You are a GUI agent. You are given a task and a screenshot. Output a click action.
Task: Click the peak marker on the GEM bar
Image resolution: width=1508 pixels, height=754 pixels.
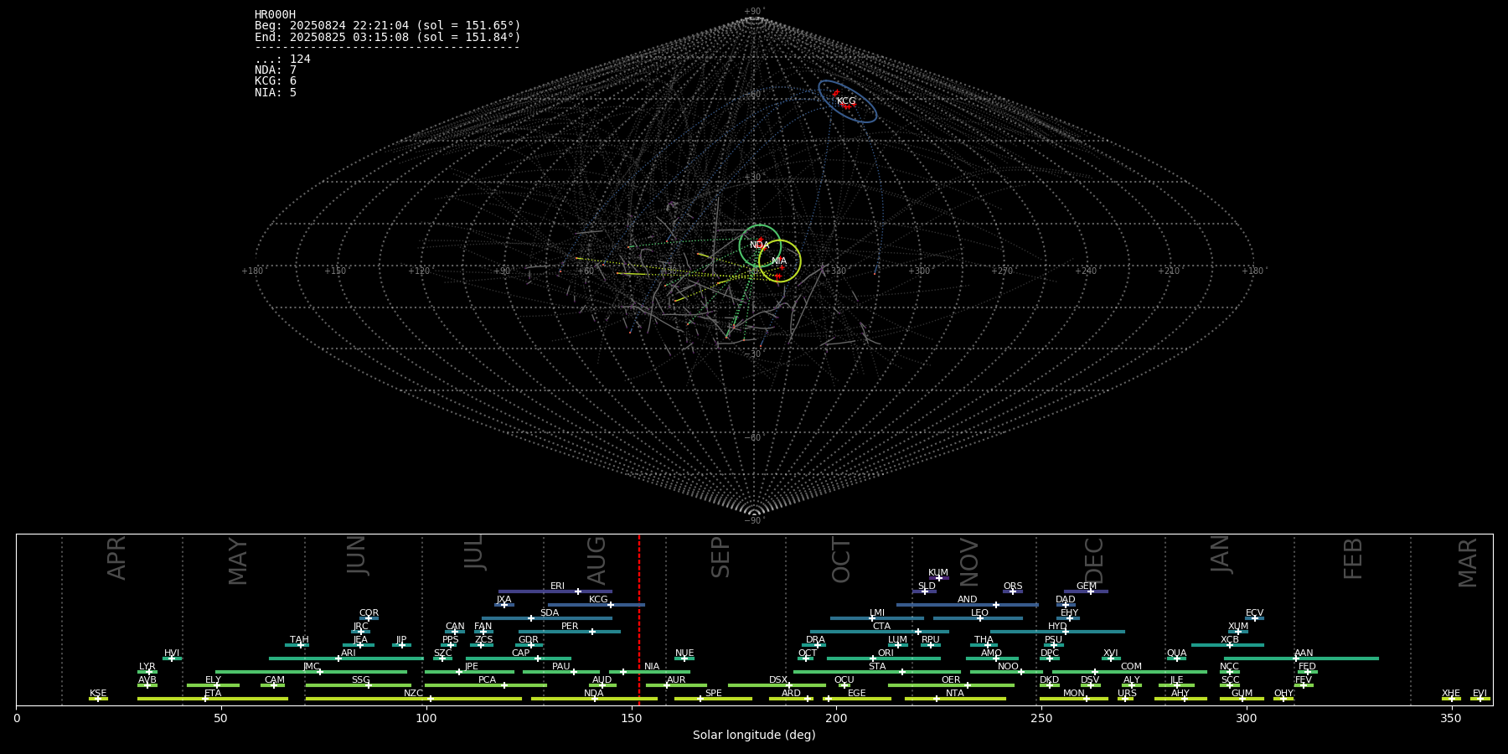tap(1091, 591)
